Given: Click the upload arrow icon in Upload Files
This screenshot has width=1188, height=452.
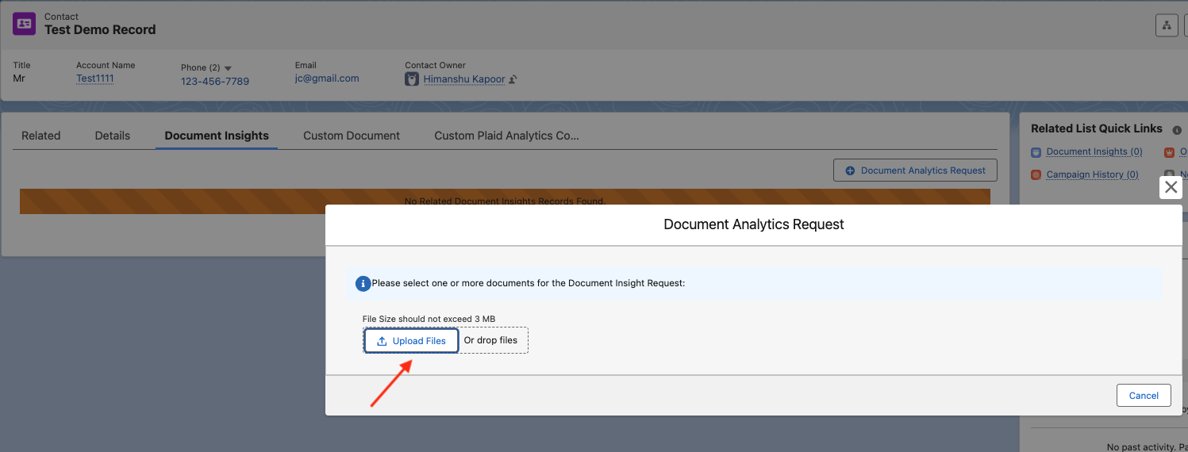Looking at the screenshot, I should click(x=382, y=341).
